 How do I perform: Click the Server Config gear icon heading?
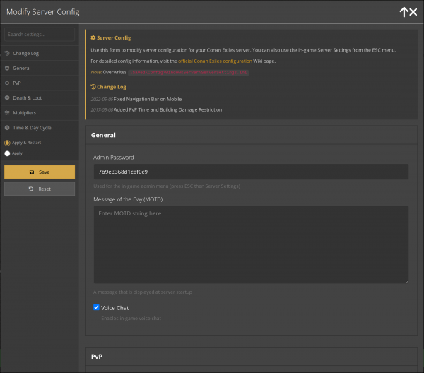[93, 38]
